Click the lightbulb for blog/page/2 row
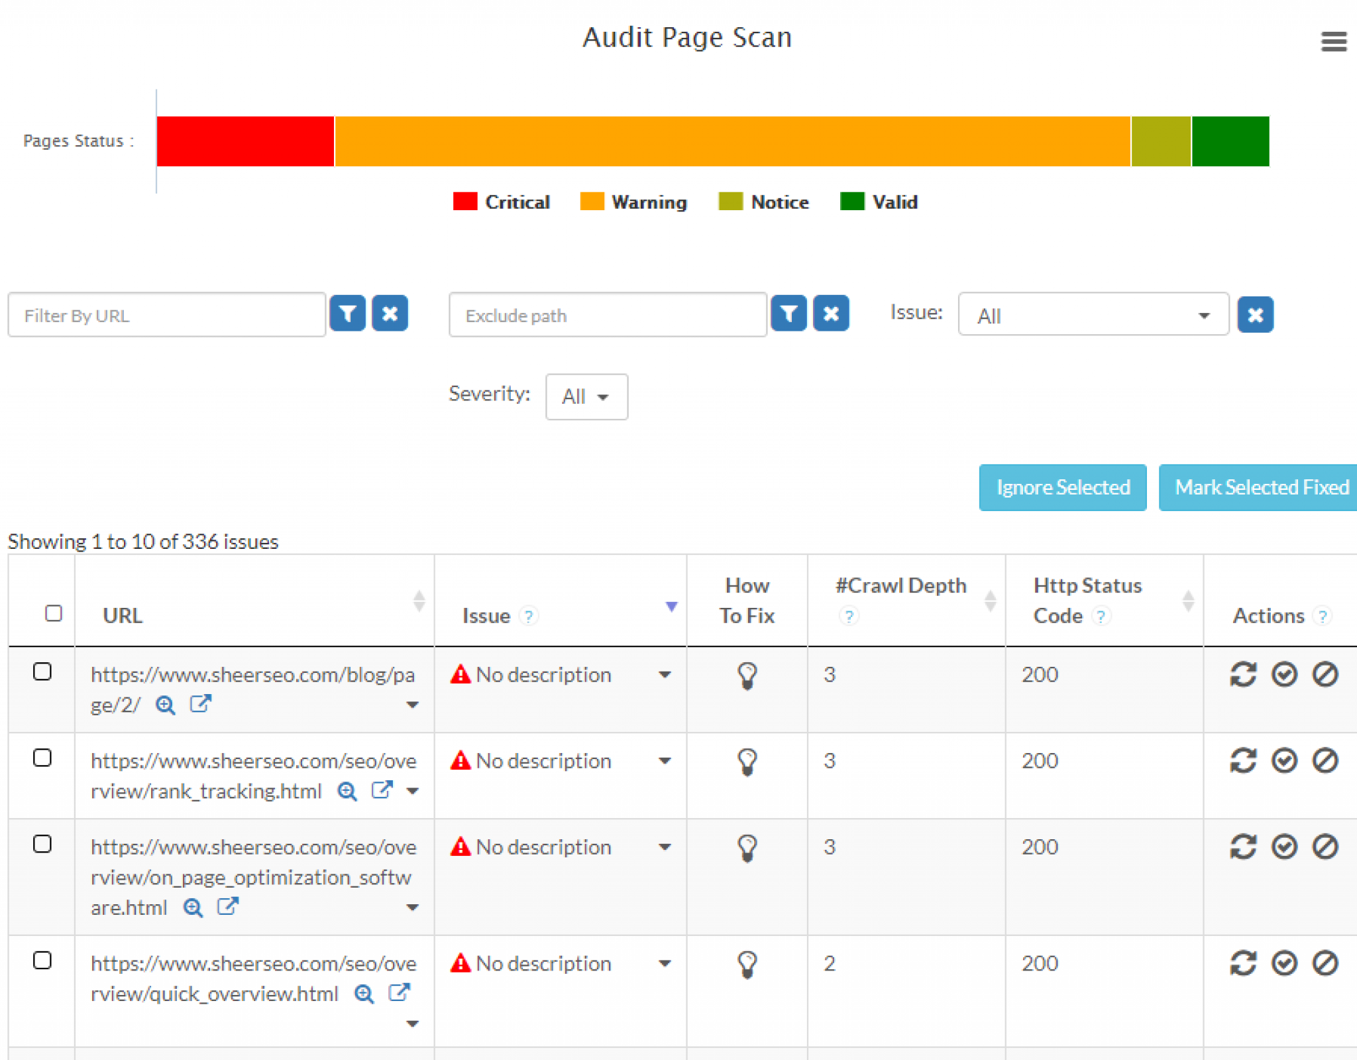The image size is (1357, 1060). coord(747,676)
